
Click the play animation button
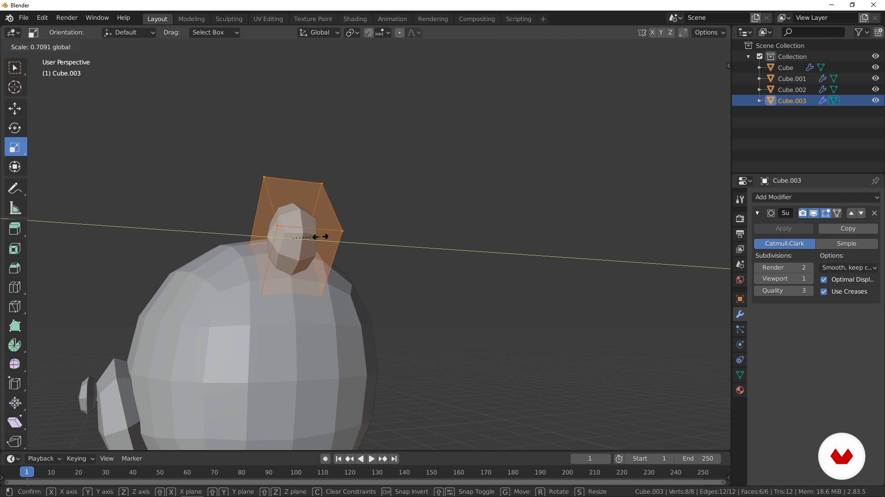point(372,459)
